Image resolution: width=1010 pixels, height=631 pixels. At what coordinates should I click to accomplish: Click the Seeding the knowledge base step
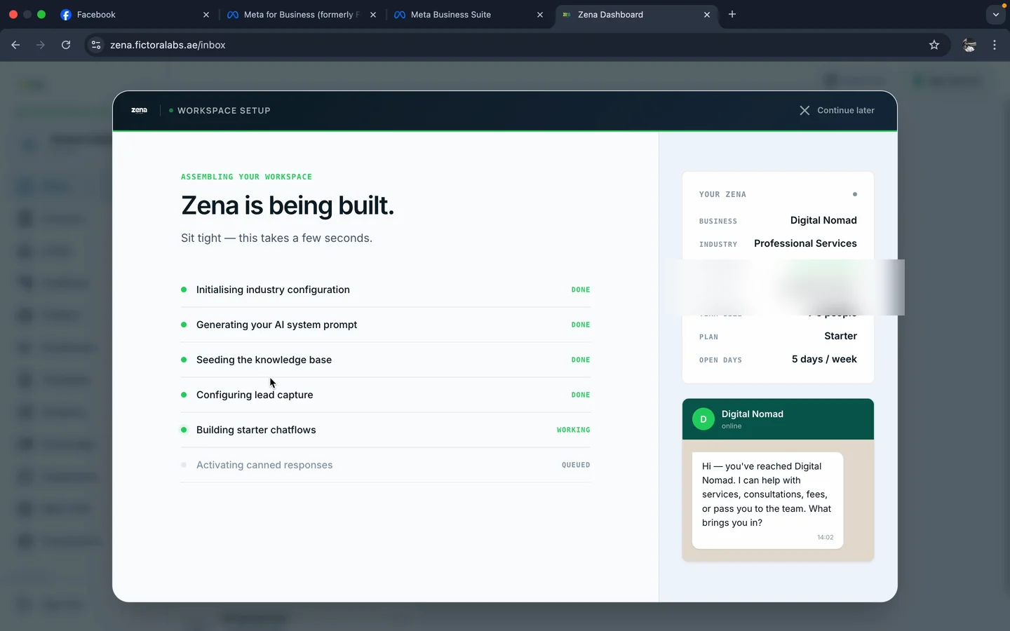(386, 360)
